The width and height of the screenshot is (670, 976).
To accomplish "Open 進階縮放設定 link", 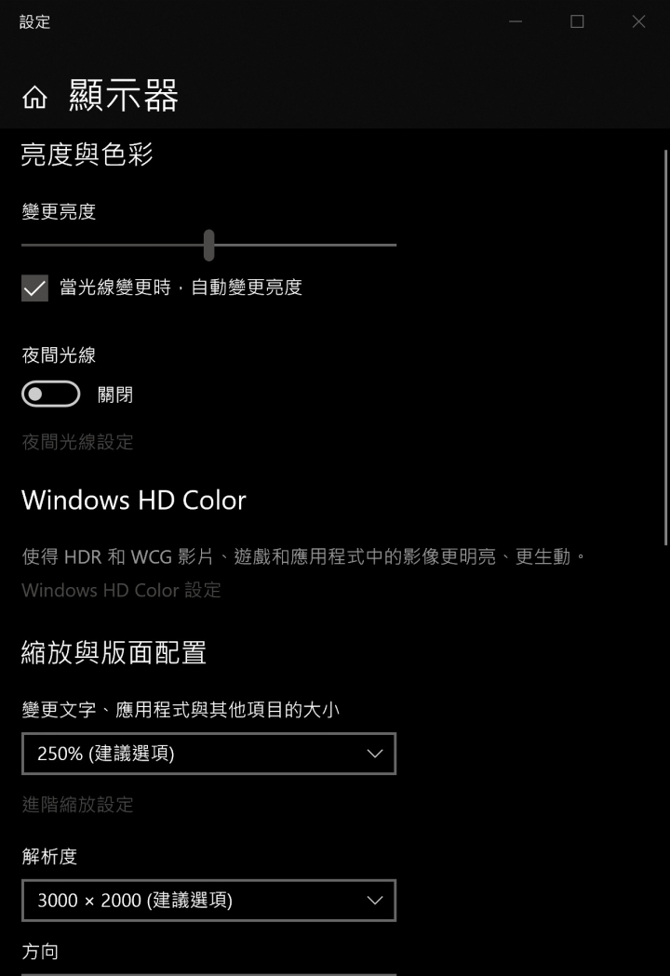I will (78, 804).
